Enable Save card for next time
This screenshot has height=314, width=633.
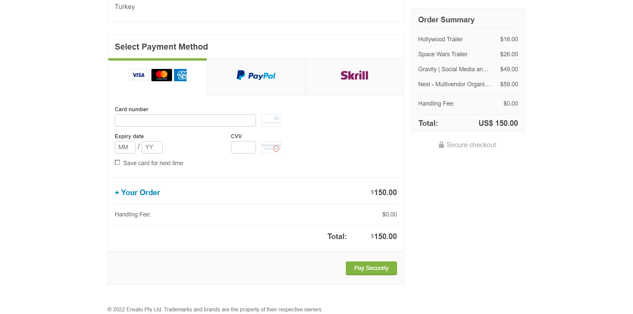pyautogui.click(x=117, y=162)
